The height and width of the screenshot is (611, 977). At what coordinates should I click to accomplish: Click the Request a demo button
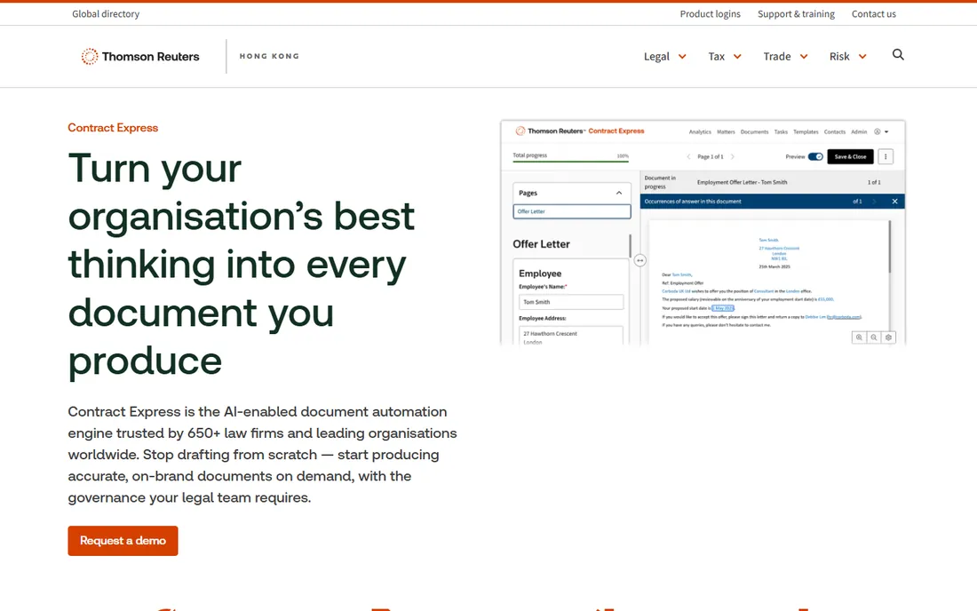pyautogui.click(x=123, y=541)
